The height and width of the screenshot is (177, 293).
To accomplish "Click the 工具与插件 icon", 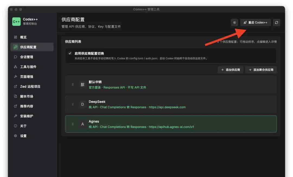I will 15,67.
